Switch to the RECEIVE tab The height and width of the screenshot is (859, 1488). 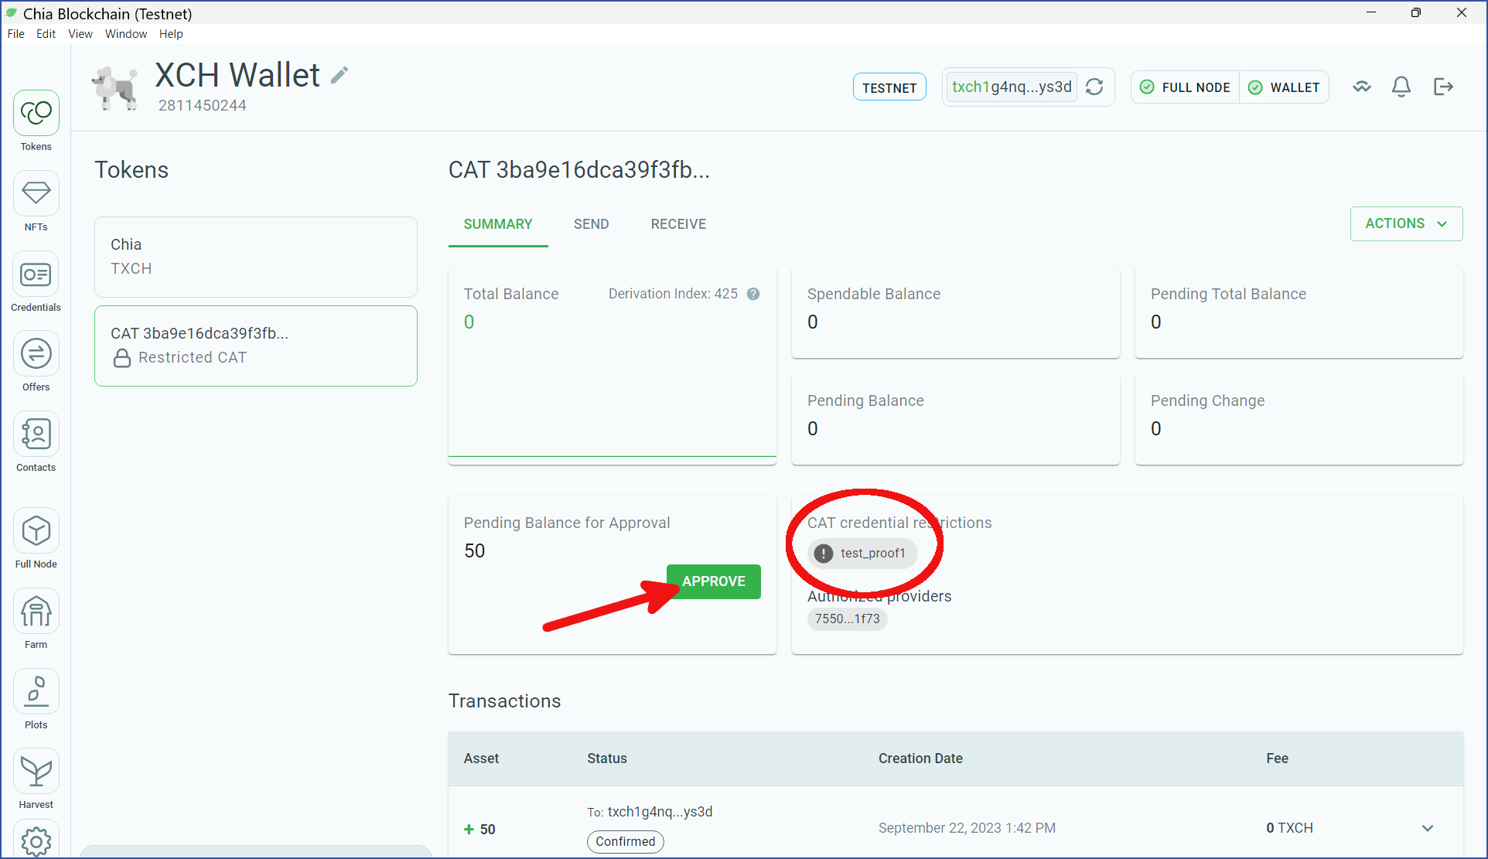point(678,224)
